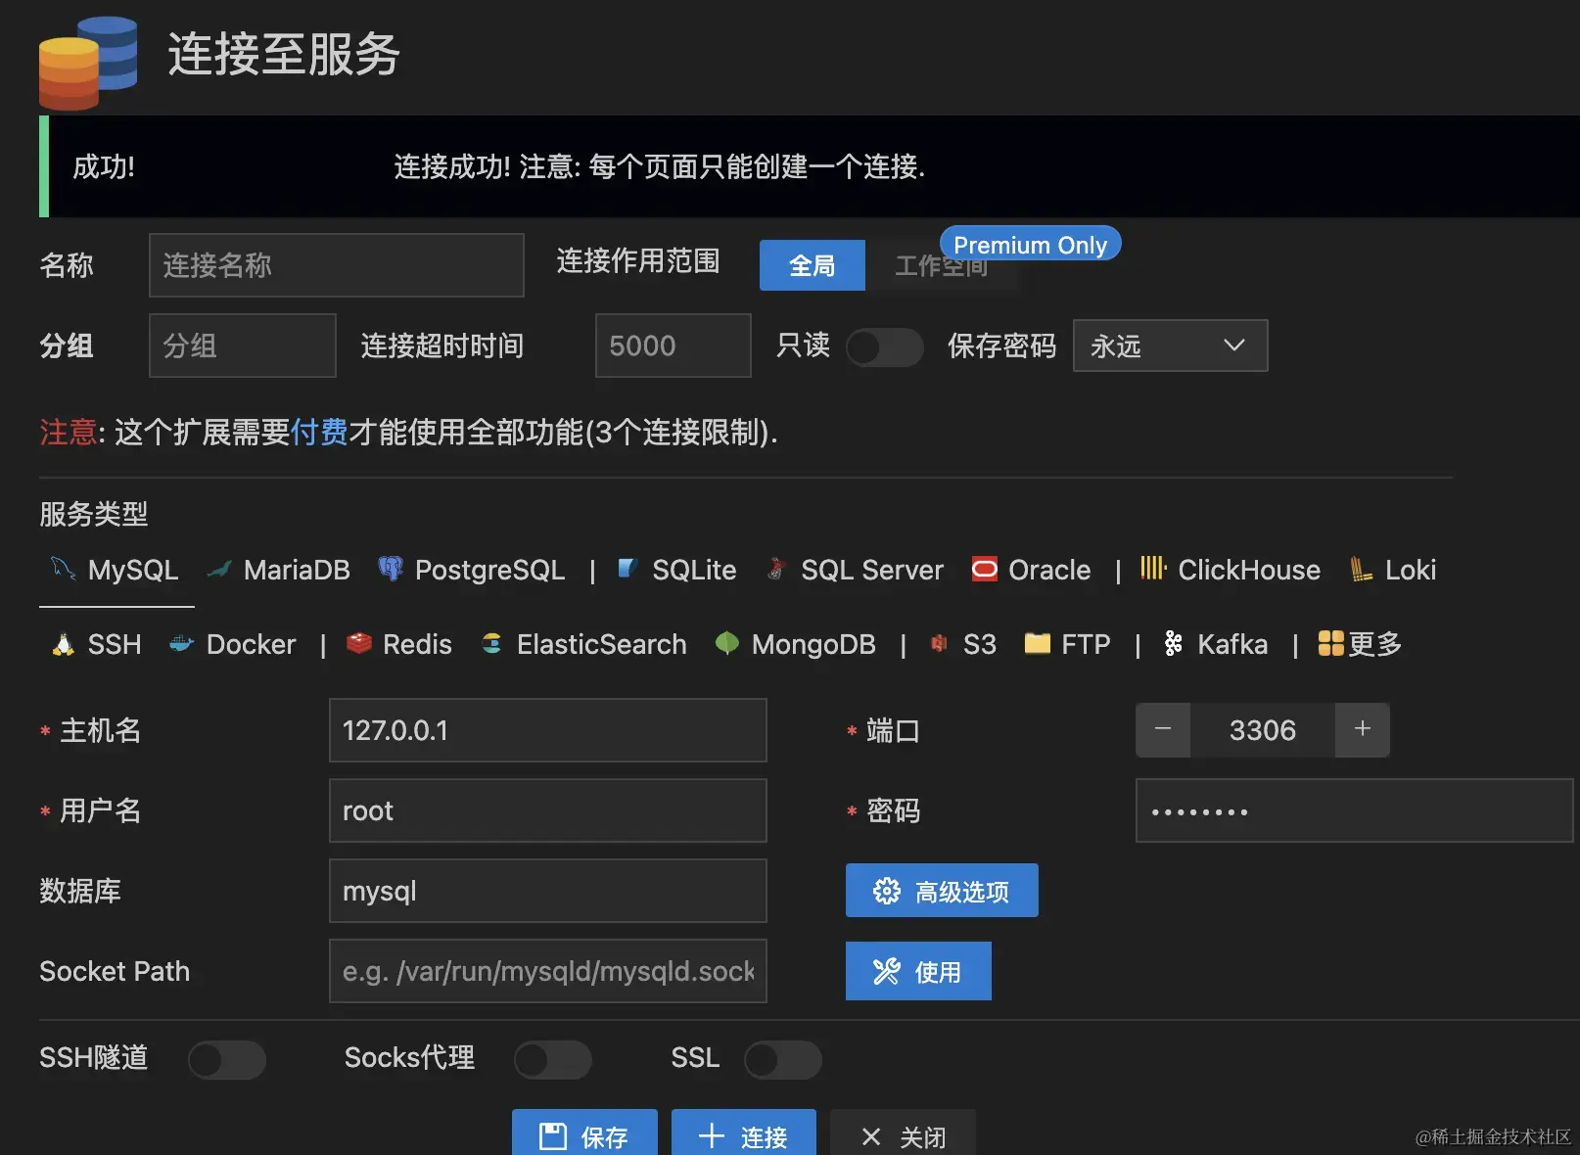Choose PostgreSQL service type
Image resolution: width=1580 pixels, height=1155 pixels.
(472, 570)
